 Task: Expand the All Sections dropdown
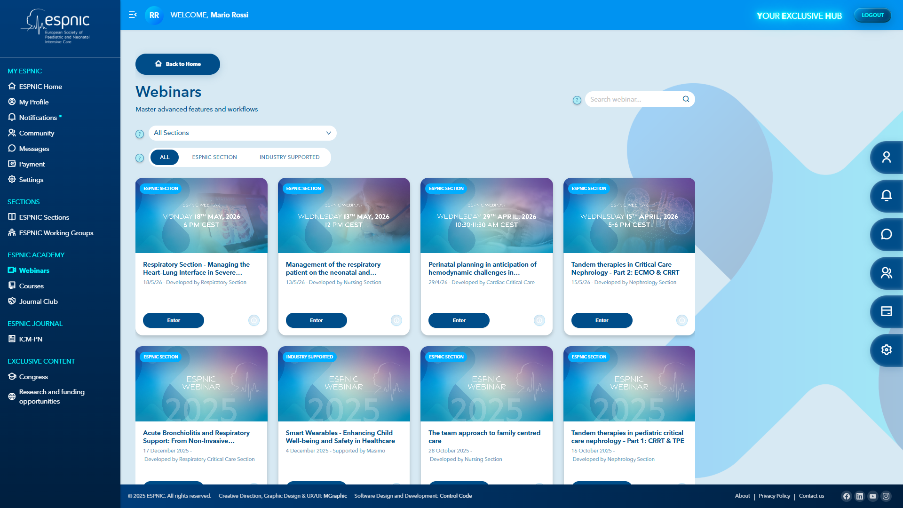(243, 133)
